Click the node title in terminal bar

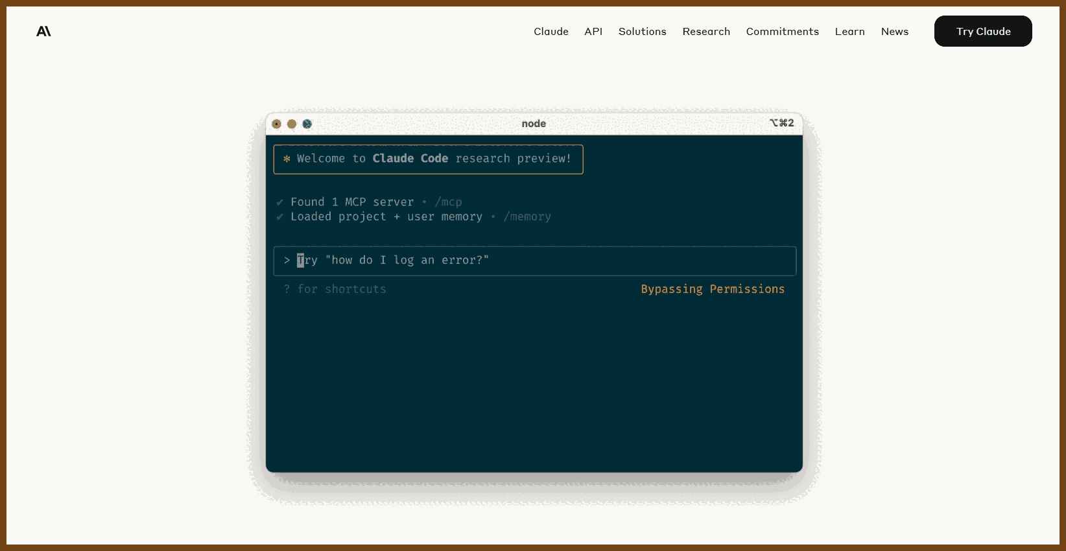coord(534,123)
